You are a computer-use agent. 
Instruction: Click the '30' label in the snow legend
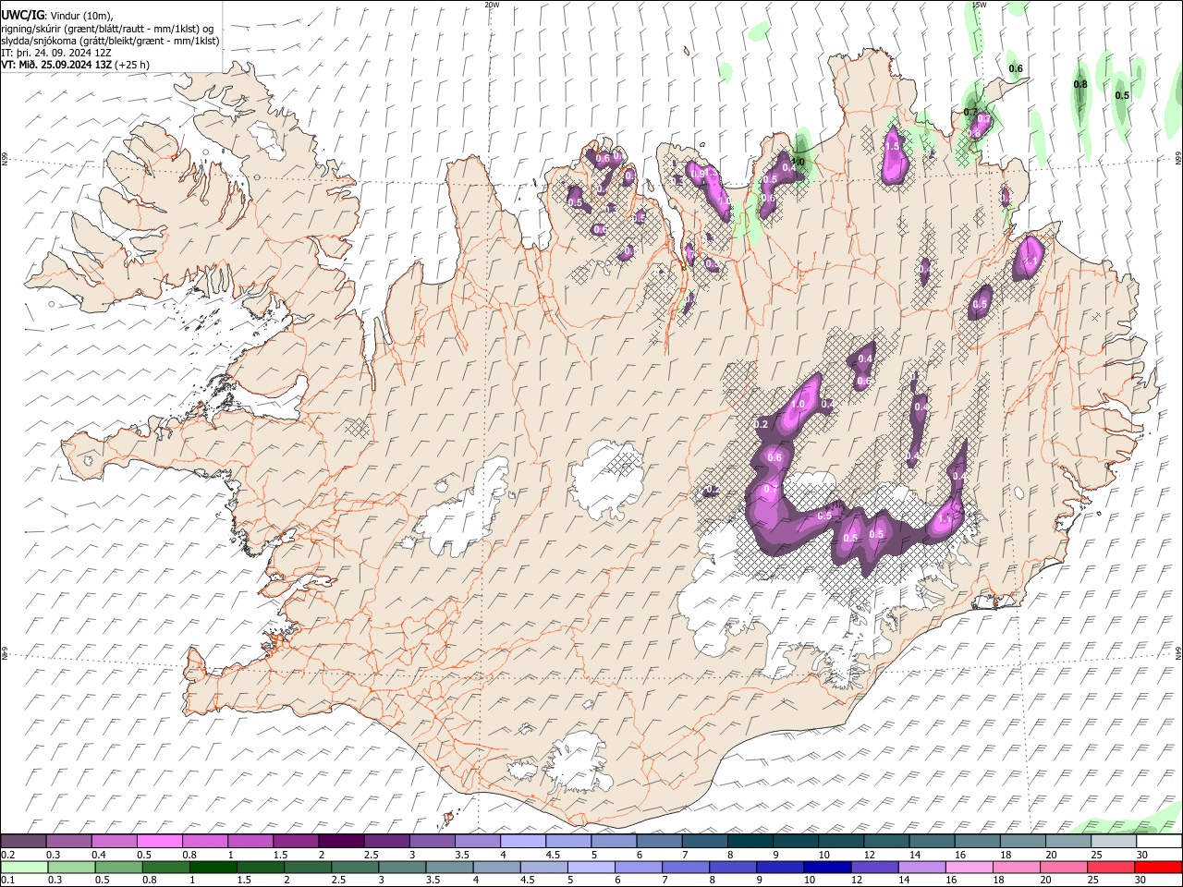(1142, 855)
